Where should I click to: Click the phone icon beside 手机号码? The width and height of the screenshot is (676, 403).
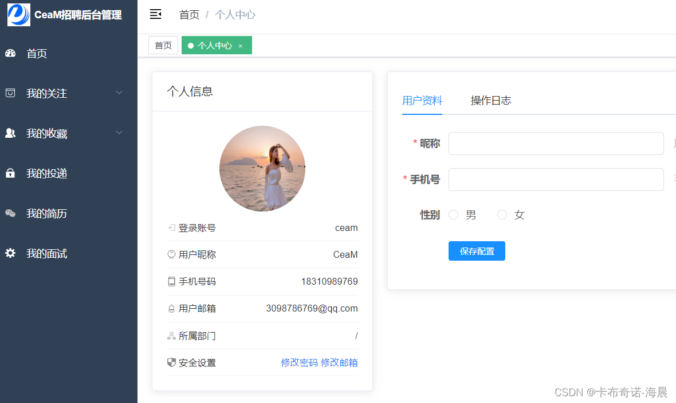[x=171, y=282]
